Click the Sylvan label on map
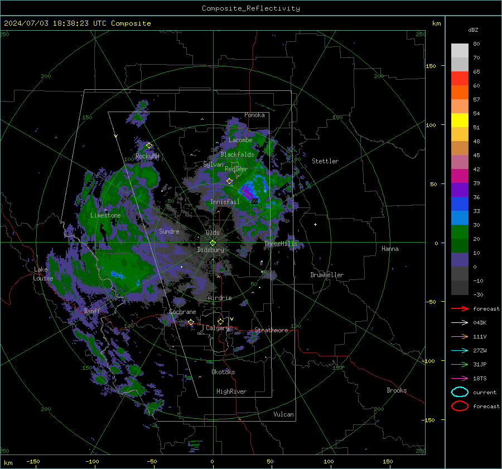The image size is (502, 469). [213, 165]
